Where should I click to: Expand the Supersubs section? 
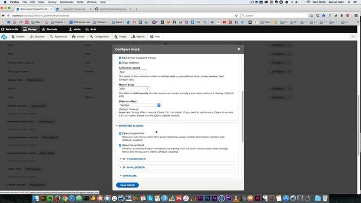[129, 176]
